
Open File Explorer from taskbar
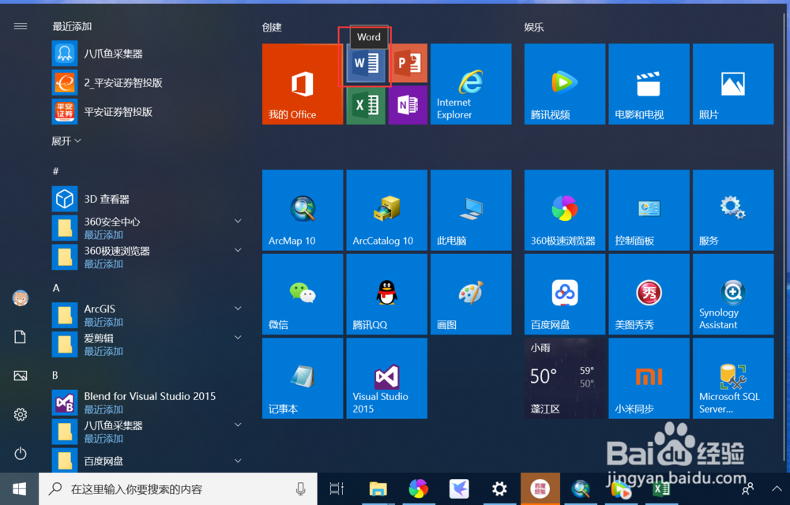[378, 488]
